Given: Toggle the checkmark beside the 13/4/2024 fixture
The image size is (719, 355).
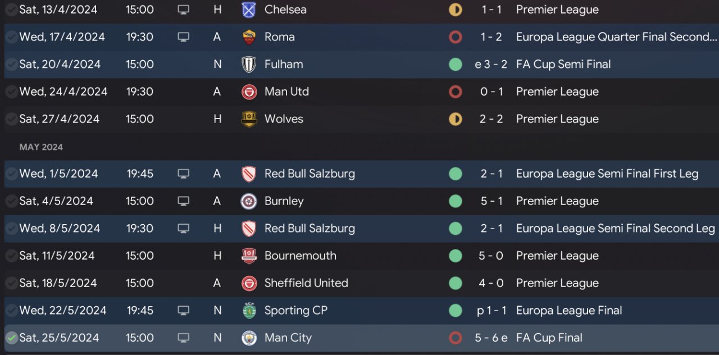Looking at the screenshot, I should tap(11, 10).
